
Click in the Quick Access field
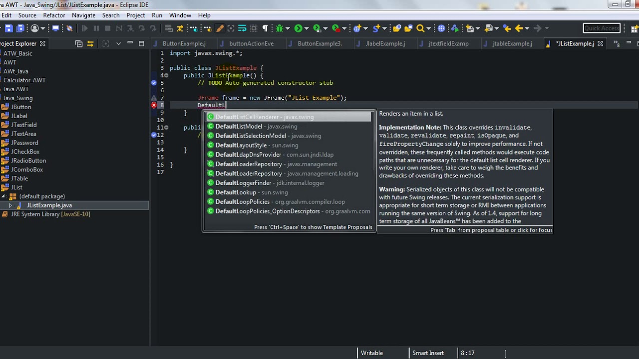click(602, 28)
